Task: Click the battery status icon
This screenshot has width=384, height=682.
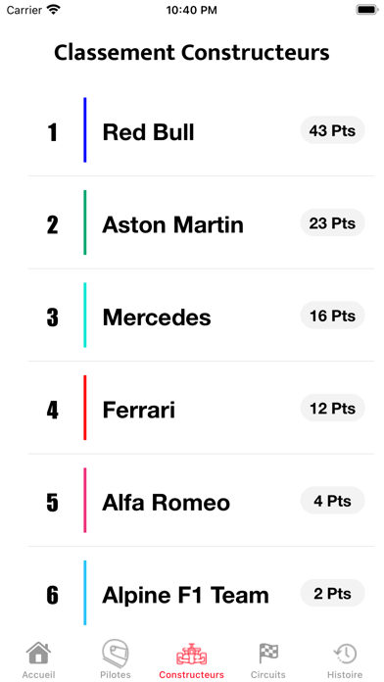Action: (x=366, y=10)
